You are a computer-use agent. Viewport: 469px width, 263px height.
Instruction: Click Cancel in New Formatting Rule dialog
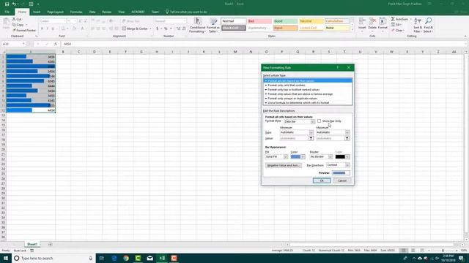pos(342,180)
